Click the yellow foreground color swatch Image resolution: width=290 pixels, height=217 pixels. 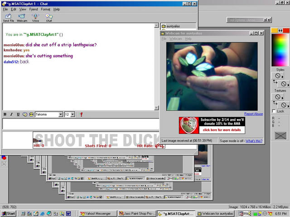[274, 30]
